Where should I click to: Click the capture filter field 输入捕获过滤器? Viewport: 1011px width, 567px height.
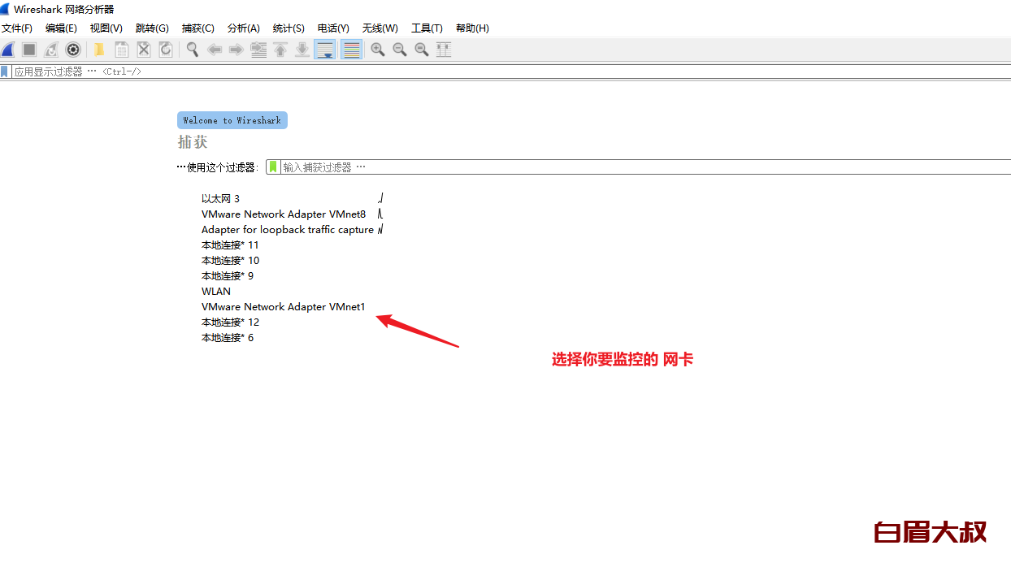644,167
